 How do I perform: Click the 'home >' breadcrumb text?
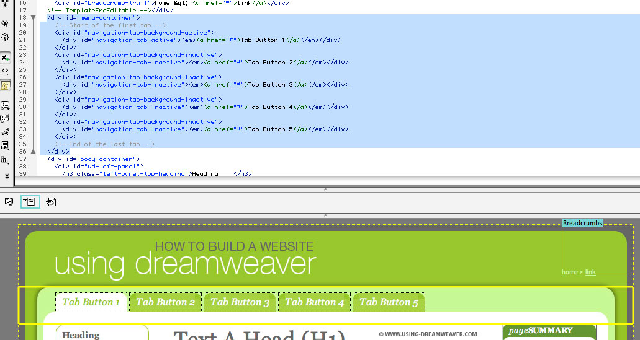(x=572, y=272)
